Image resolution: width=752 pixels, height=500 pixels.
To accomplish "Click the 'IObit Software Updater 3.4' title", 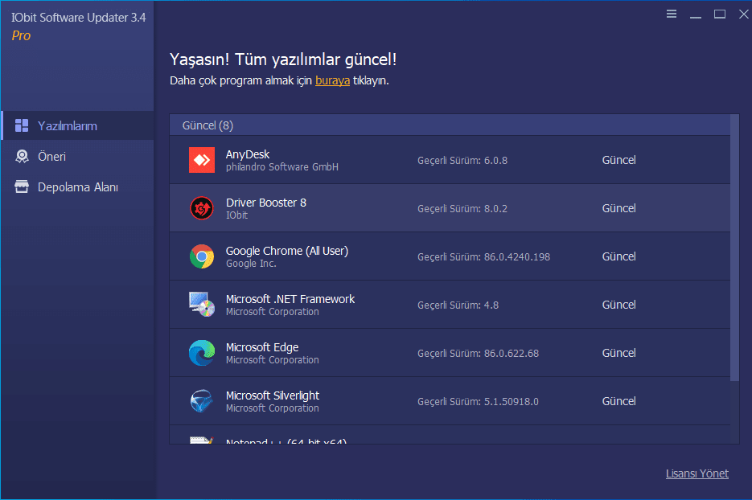I will [x=79, y=18].
